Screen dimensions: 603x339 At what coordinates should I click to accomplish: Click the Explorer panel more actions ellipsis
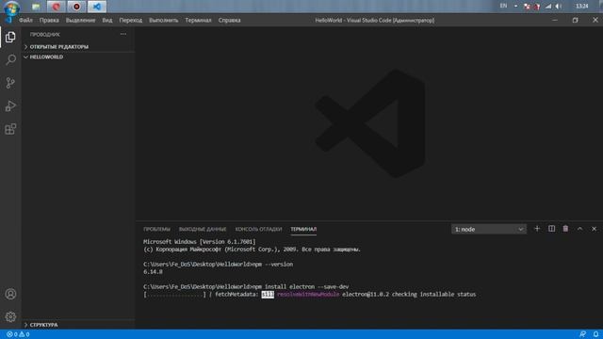123,34
